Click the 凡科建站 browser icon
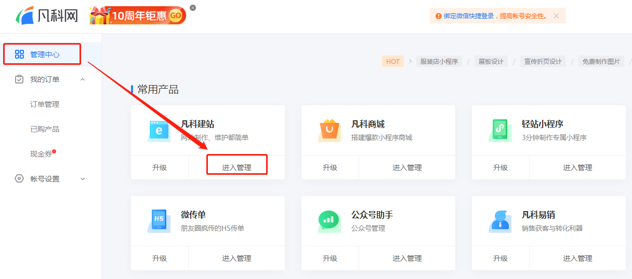632x279 pixels. tap(159, 130)
